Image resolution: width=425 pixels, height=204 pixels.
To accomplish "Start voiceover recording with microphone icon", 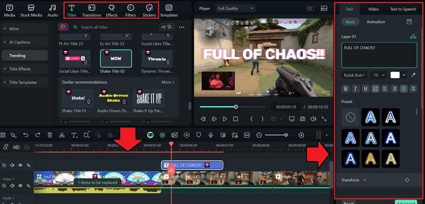I will click(x=210, y=135).
